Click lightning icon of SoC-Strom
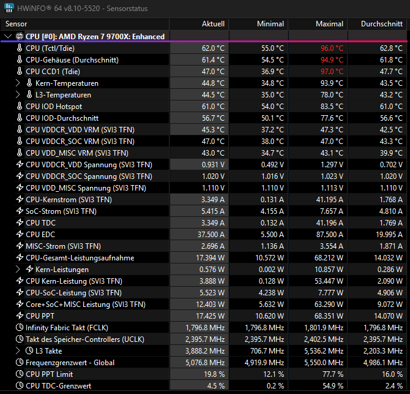 tap(20, 211)
